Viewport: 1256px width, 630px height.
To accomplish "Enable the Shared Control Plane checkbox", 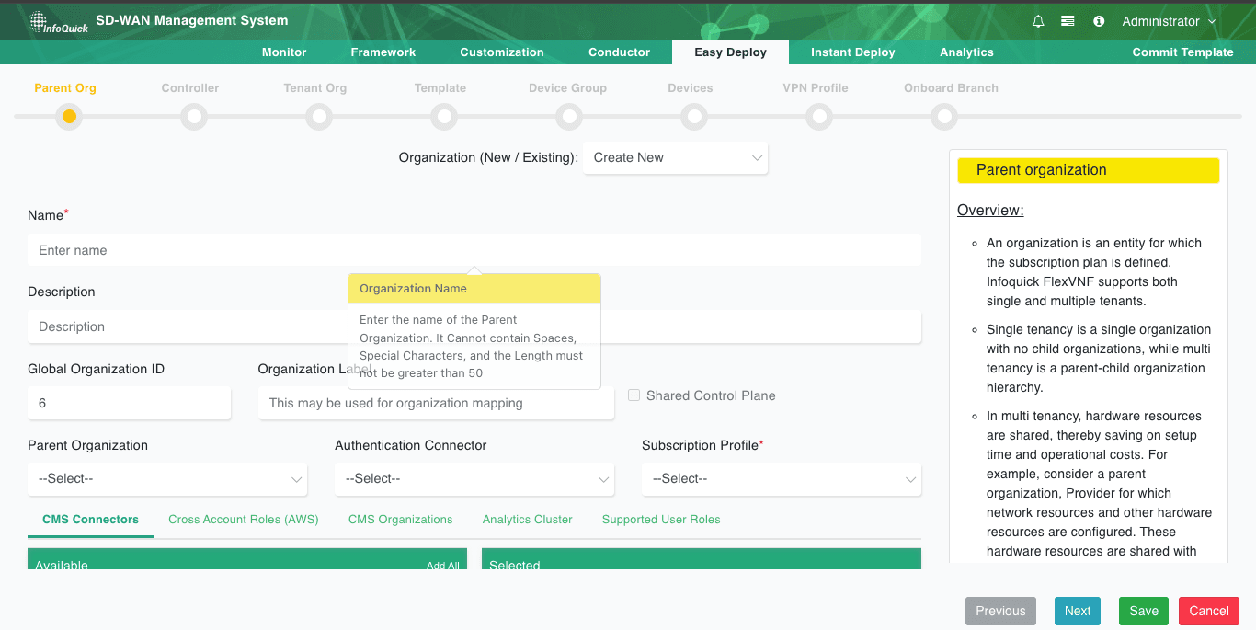I will (x=634, y=395).
